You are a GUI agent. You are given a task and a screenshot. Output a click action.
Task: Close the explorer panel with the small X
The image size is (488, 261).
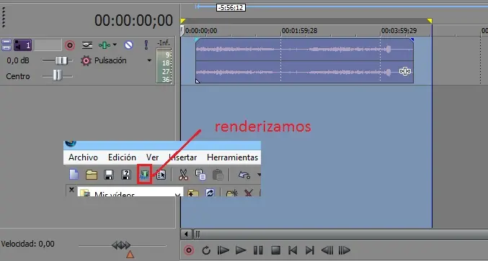point(71,190)
